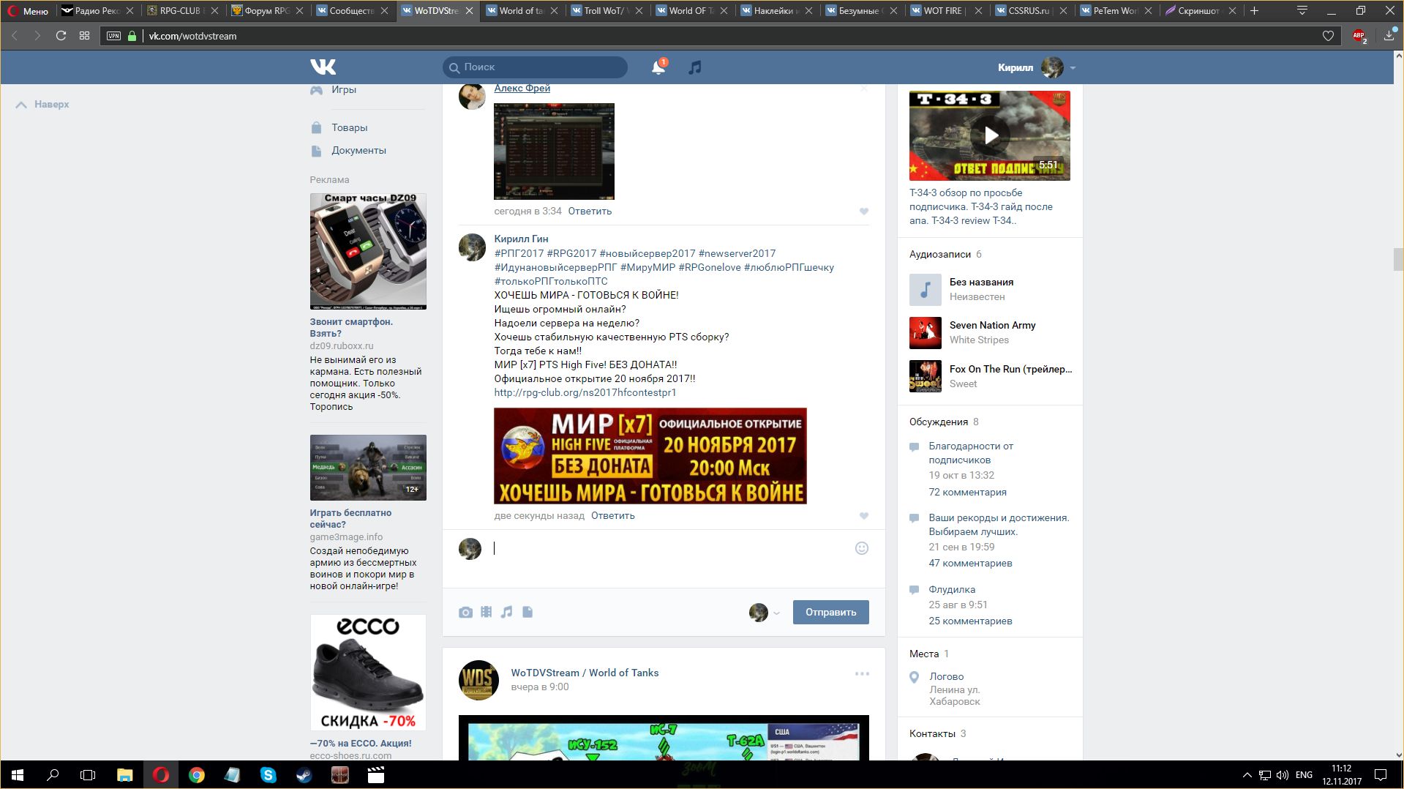
Task: Switch to the CSSRUS.ru browser tab
Action: coord(1031,11)
